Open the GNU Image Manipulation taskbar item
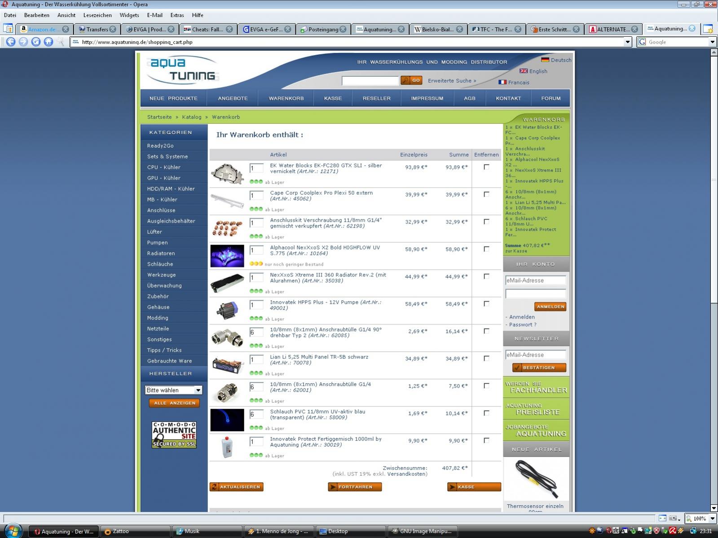The height and width of the screenshot is (538, 718). pyautogui.click(x=422, y=531)
